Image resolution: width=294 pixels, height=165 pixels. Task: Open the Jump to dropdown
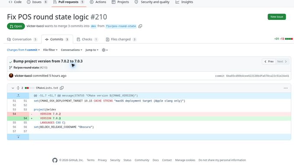coord(92,50)
